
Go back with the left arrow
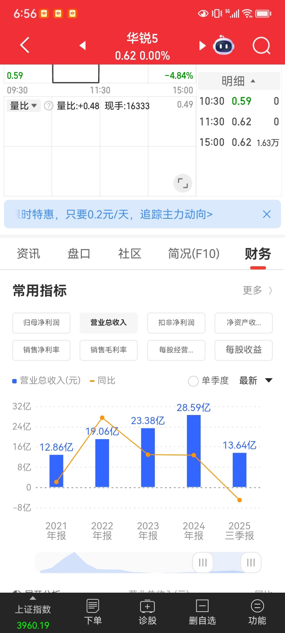pos(25,45)
